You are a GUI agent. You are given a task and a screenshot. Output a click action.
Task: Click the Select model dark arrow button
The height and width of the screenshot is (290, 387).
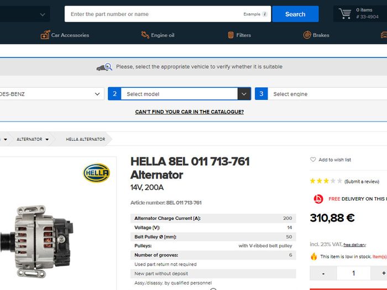(244, 94)
